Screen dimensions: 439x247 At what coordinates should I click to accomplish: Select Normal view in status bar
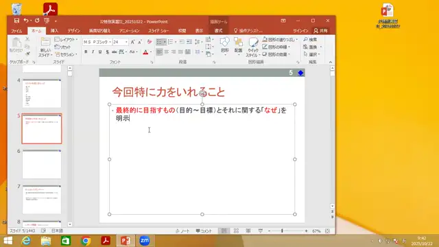point(224,231)
